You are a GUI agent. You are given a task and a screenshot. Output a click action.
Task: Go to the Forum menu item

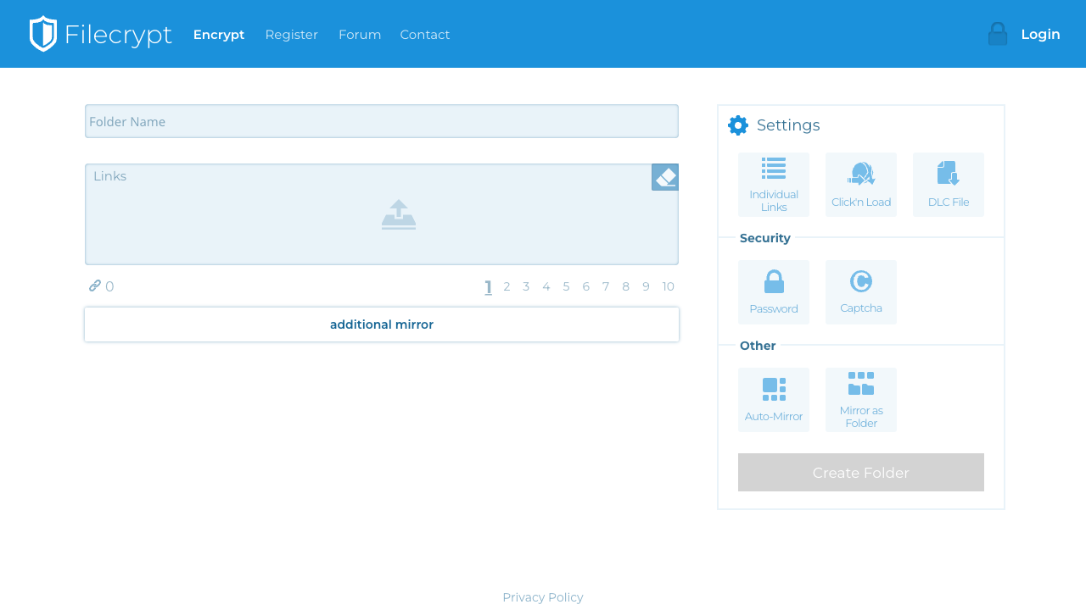[x=360, y=35]
